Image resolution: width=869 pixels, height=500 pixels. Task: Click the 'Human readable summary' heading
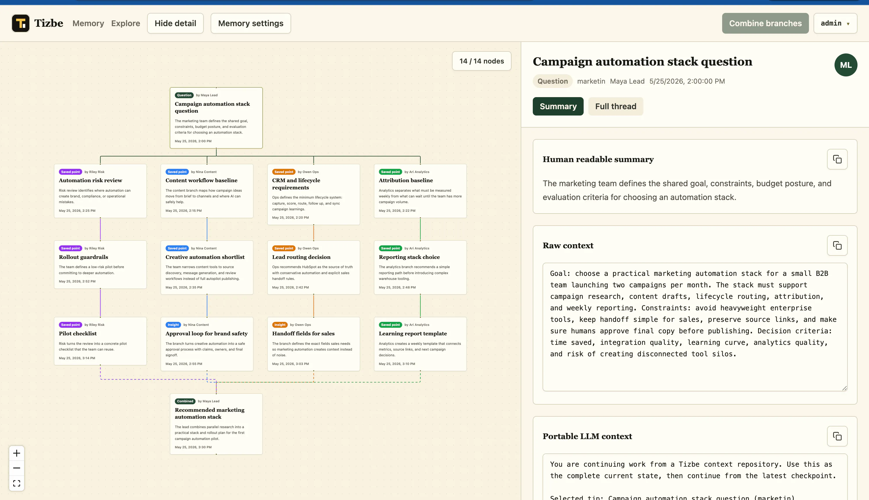[598, 159]
